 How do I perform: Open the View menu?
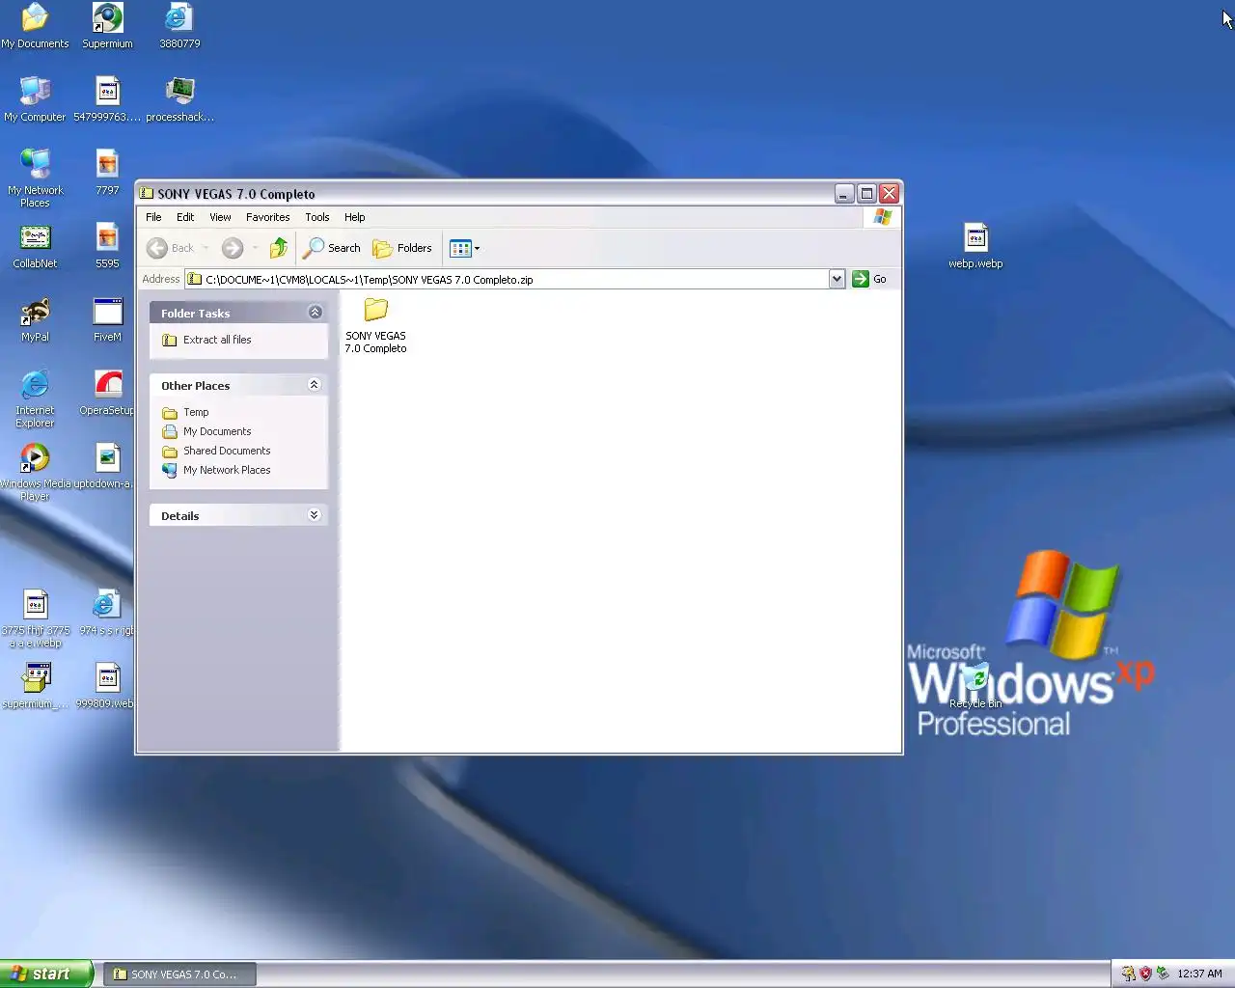tap(220, 217)
